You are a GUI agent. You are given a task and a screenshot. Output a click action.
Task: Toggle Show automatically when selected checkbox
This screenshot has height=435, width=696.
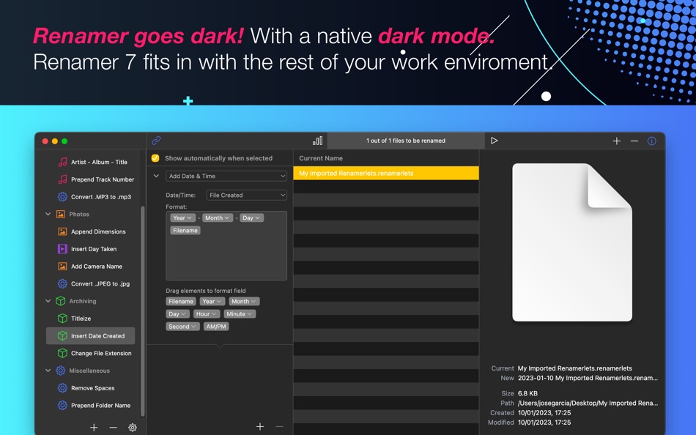[155, 158]
